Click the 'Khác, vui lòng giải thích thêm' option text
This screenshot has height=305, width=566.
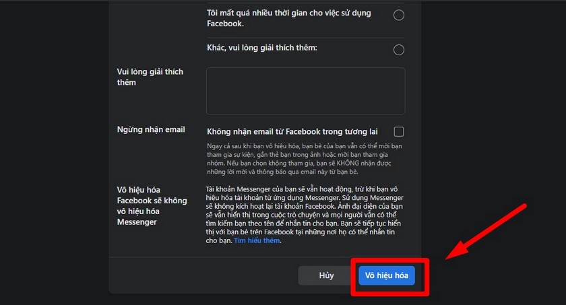coord(261,48)
